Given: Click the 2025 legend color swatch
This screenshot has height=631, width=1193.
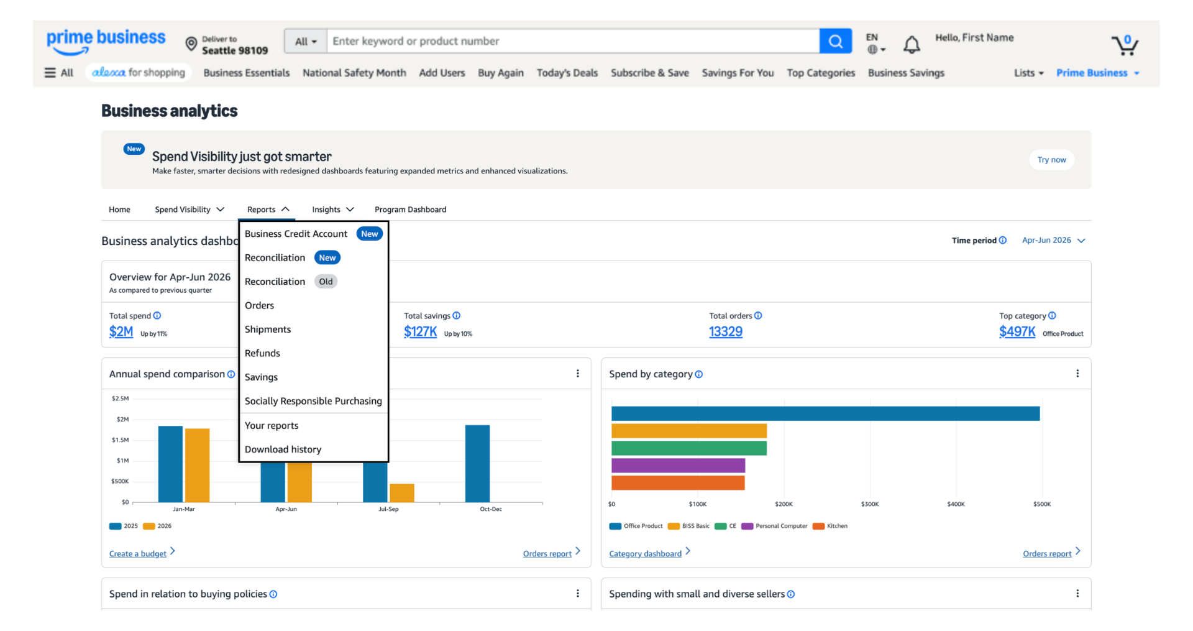Looking at the screenshot, I should tap(115, 526).
